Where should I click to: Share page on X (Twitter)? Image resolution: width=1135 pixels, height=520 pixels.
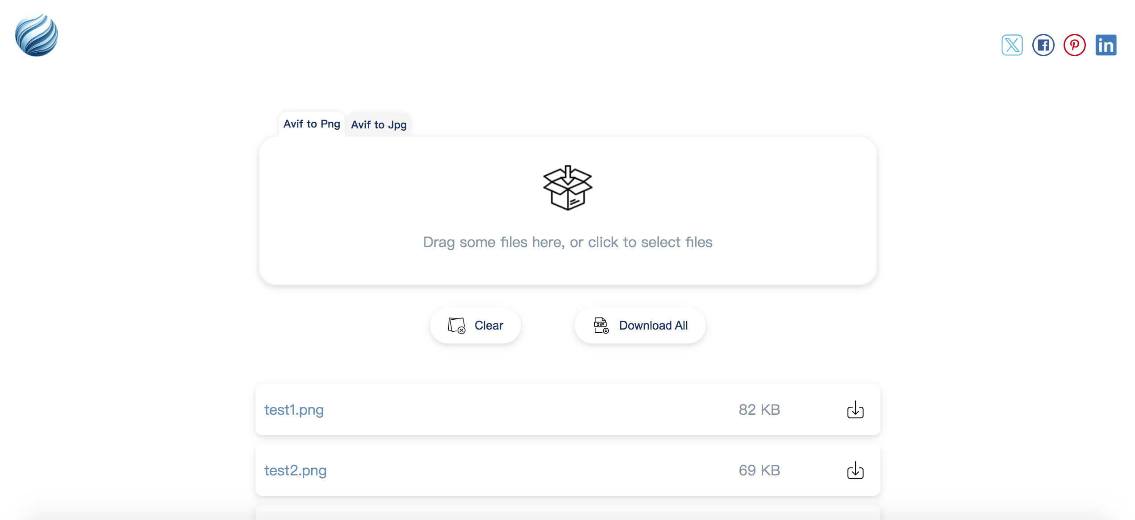(1012, 45)
